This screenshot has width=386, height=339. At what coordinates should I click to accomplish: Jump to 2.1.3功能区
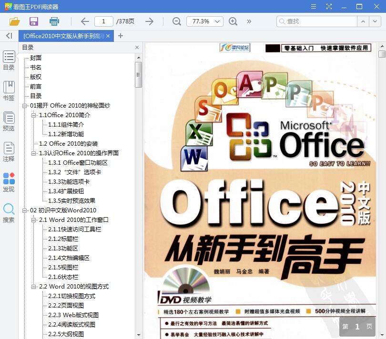(x=63, y=249)
